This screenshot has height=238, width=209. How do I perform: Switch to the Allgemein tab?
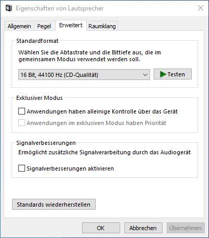click(19, 26)
